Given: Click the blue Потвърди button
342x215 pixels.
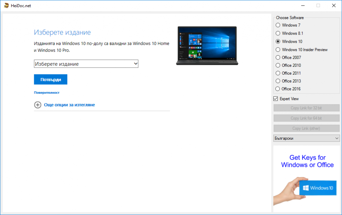Looking at the screenshot, I should (51, 79).
